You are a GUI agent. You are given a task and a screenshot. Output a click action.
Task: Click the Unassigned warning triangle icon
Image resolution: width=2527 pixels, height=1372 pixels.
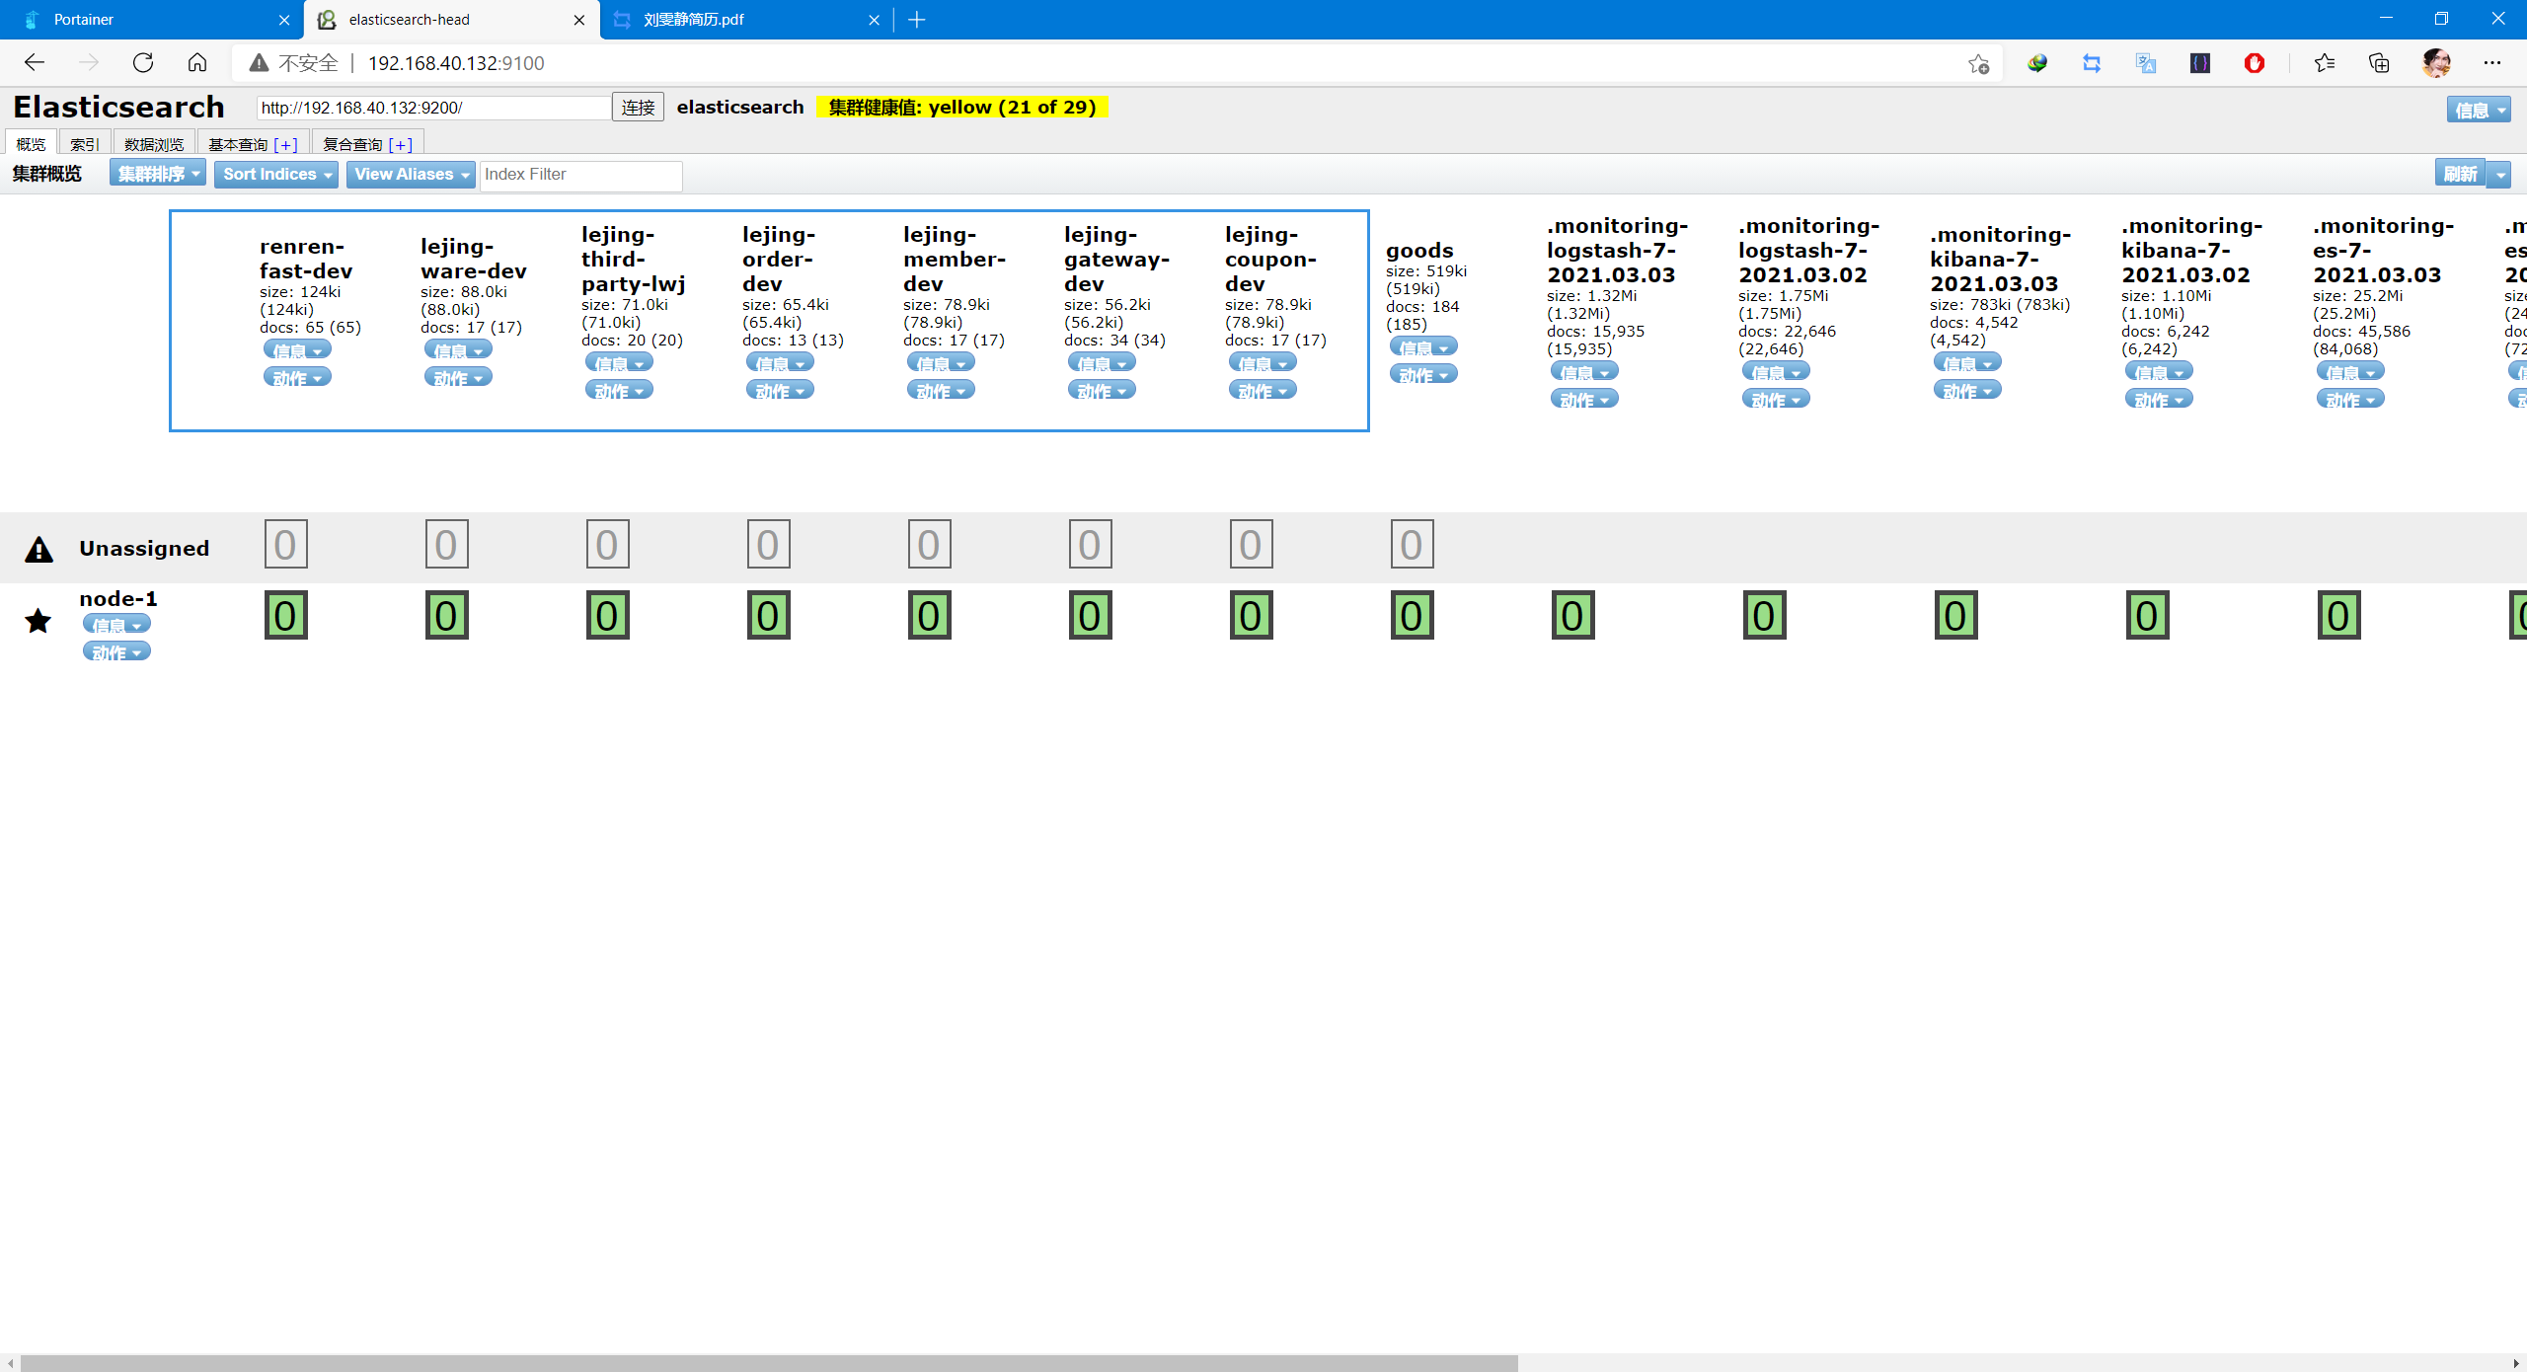pyautogui.click(x=38, y=549)
